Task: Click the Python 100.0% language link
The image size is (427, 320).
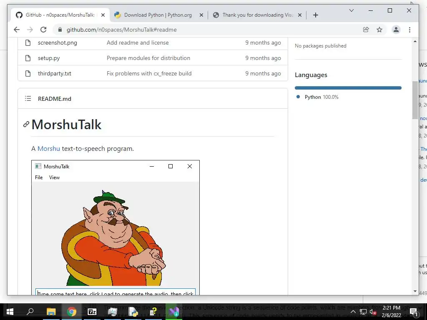Action: point(322,97)
